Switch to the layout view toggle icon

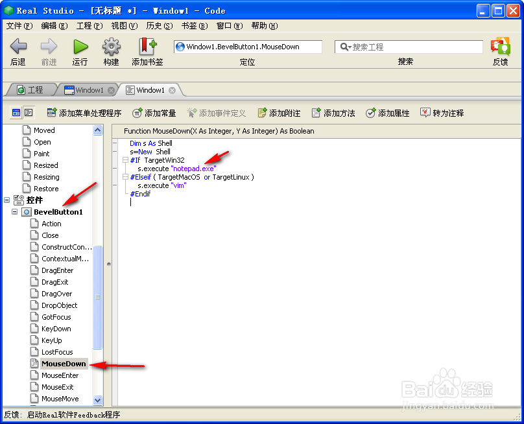[16, 113]
